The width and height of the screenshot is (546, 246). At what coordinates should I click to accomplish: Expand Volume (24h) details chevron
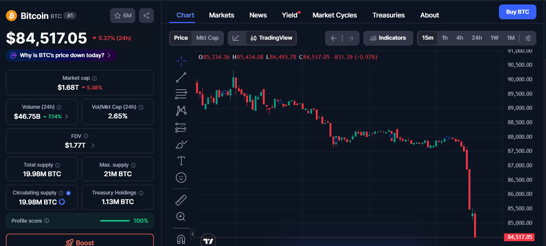click(67, 117)
